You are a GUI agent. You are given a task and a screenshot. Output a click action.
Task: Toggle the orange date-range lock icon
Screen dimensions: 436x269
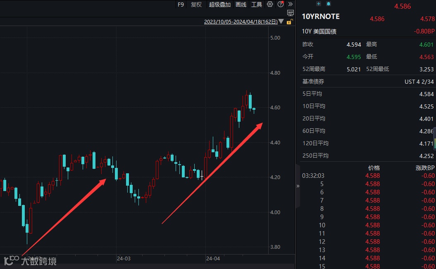[x=289, y=21]
